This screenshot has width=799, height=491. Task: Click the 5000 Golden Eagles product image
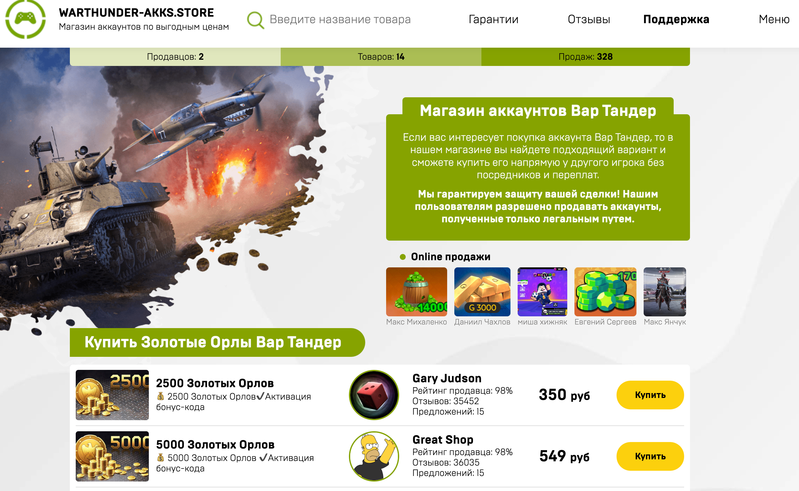click(112, 456)
